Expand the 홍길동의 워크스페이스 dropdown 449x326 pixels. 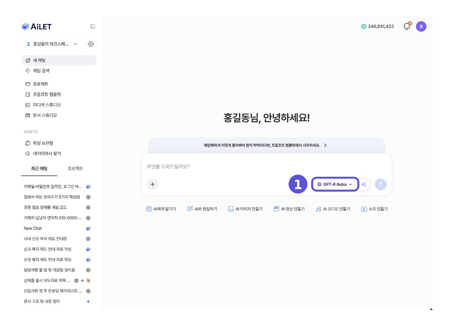[52, 44]
